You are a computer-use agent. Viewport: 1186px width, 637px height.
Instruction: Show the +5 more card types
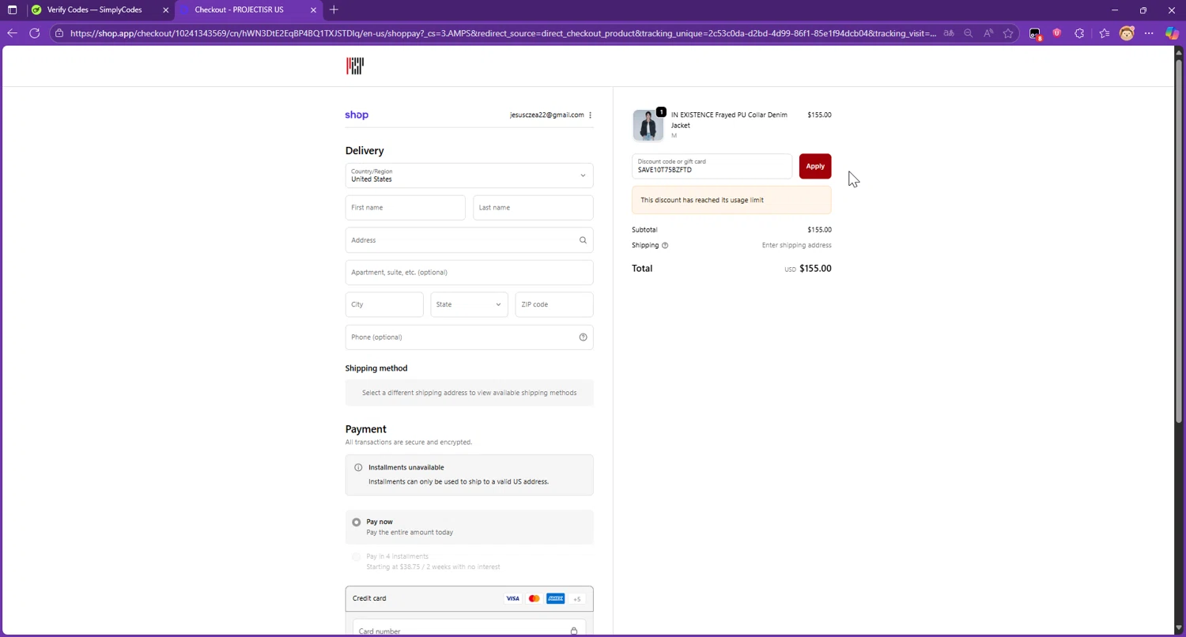576,599
